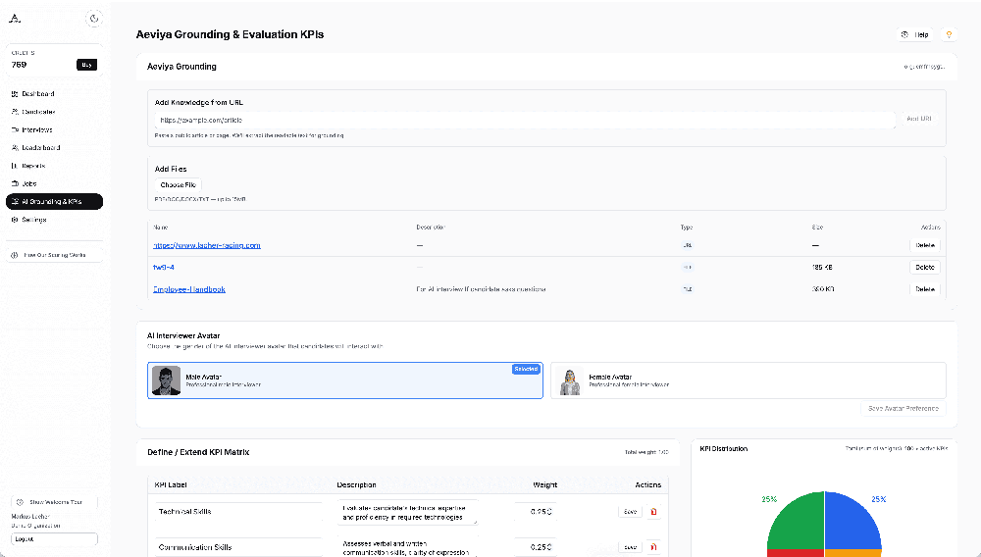Click Save Avatar Preference button
This screenshot has width=981, height=557.
tap(903, 409)
